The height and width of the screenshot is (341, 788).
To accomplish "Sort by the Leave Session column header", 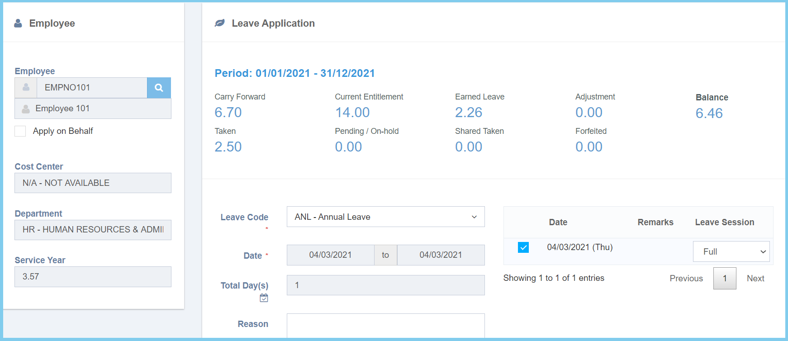I will tap(724, 222).
